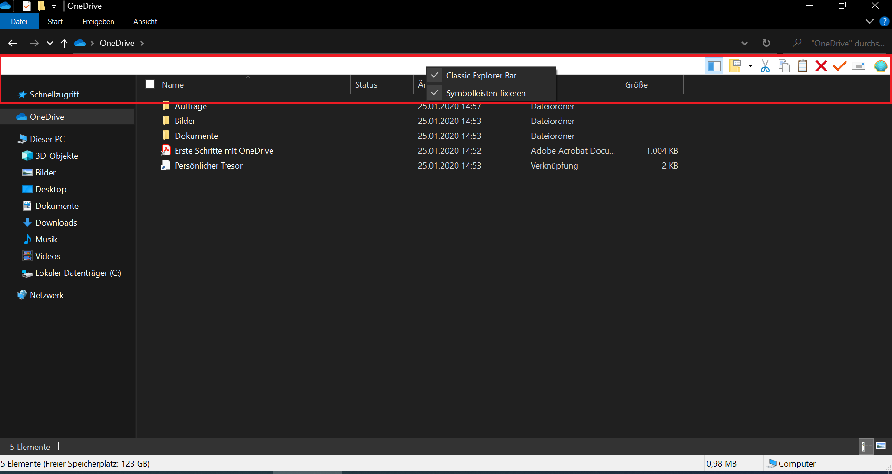Image resolution: width=892 pixels, height=474 pixels.
Task: Click the chevron after OneDrive in address bar
Action: (142, 43)
